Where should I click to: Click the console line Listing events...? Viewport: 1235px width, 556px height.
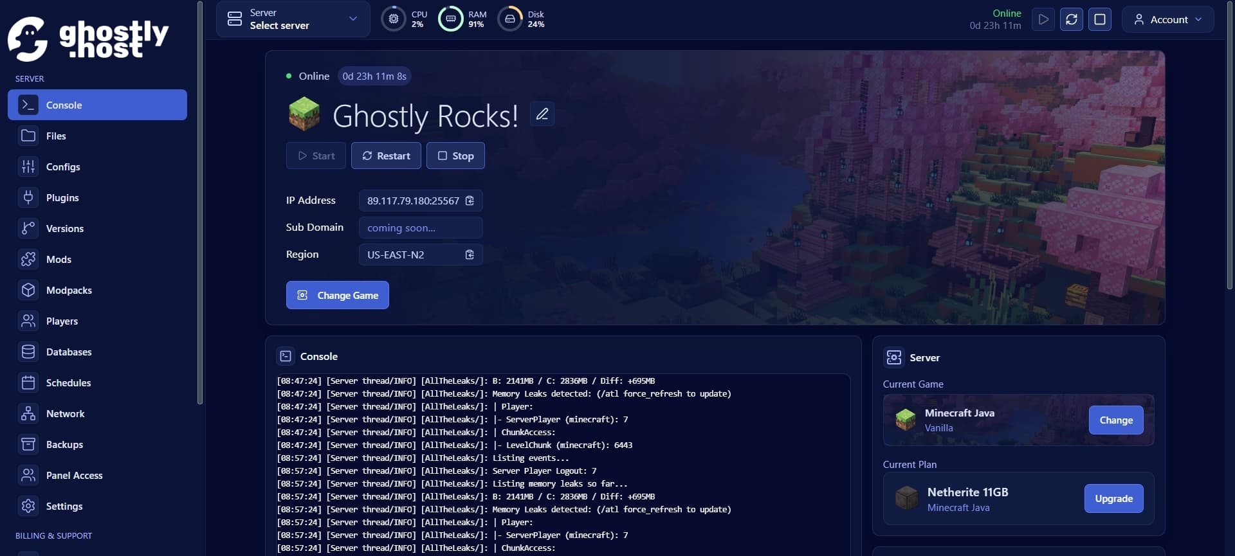423,458
